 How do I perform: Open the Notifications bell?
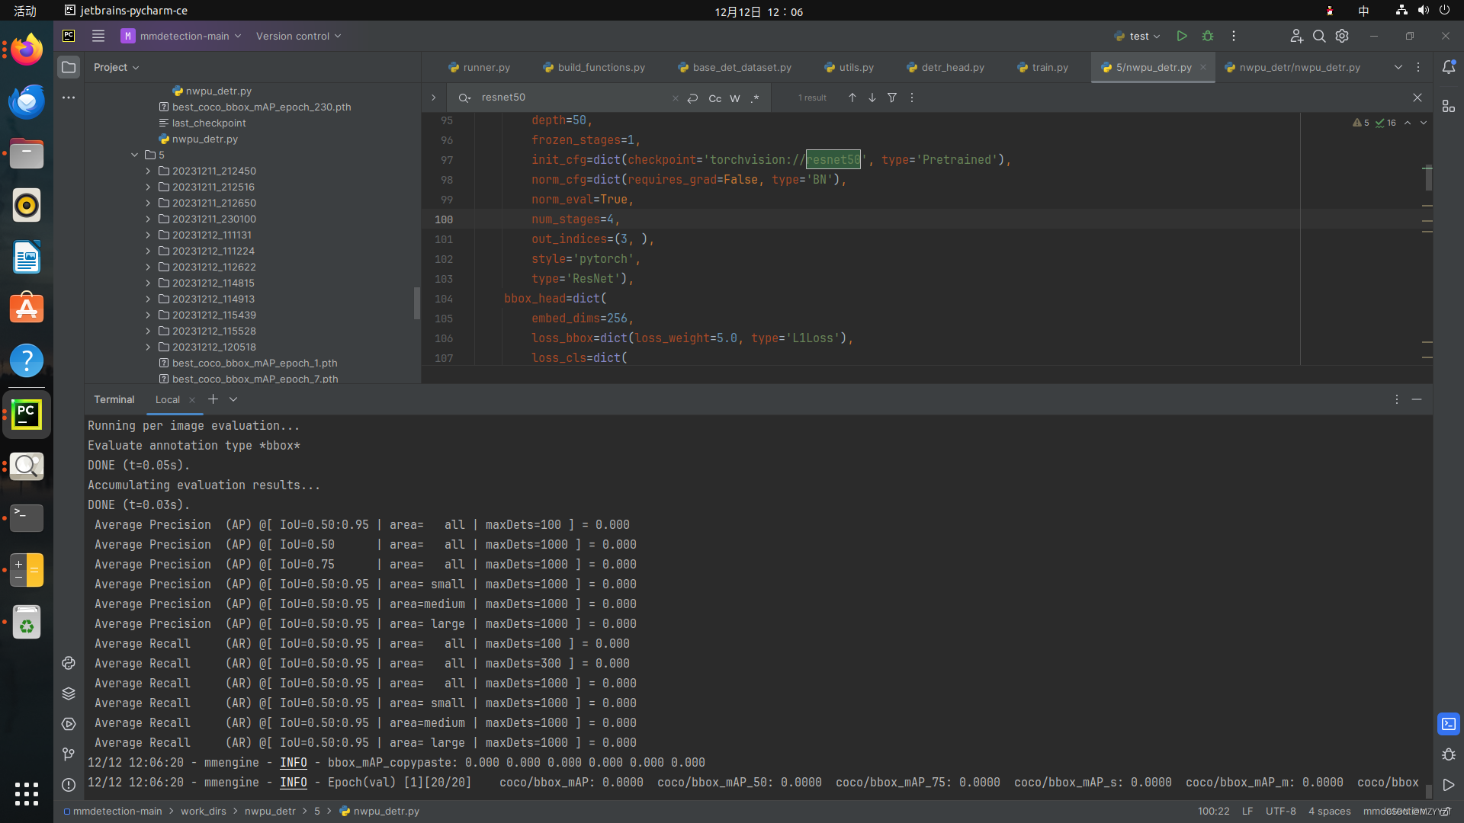(1449, 67)
